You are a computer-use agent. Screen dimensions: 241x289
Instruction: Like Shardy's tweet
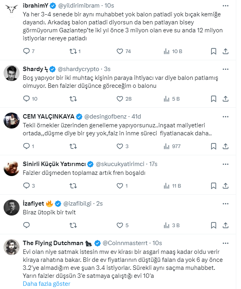coord(120,99)
